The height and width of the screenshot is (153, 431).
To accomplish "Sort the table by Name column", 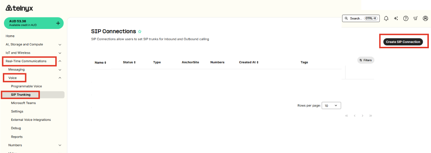I will click(100, 62).
